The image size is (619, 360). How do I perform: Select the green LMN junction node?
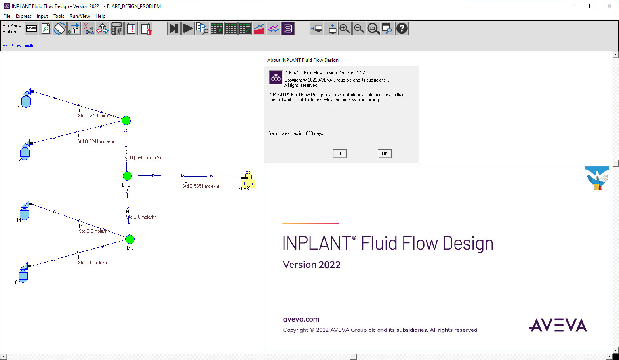pos(130,239)
